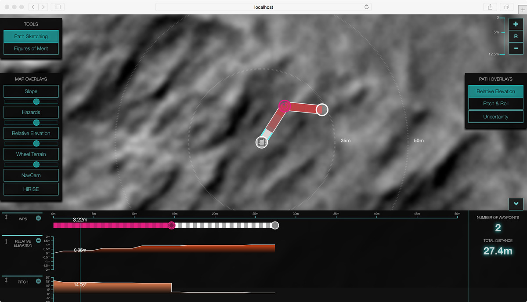Viewport: 527px width, 302px height.
Task: Collapse the bottom panel with chevron
Action: click(x=516, y=204)
